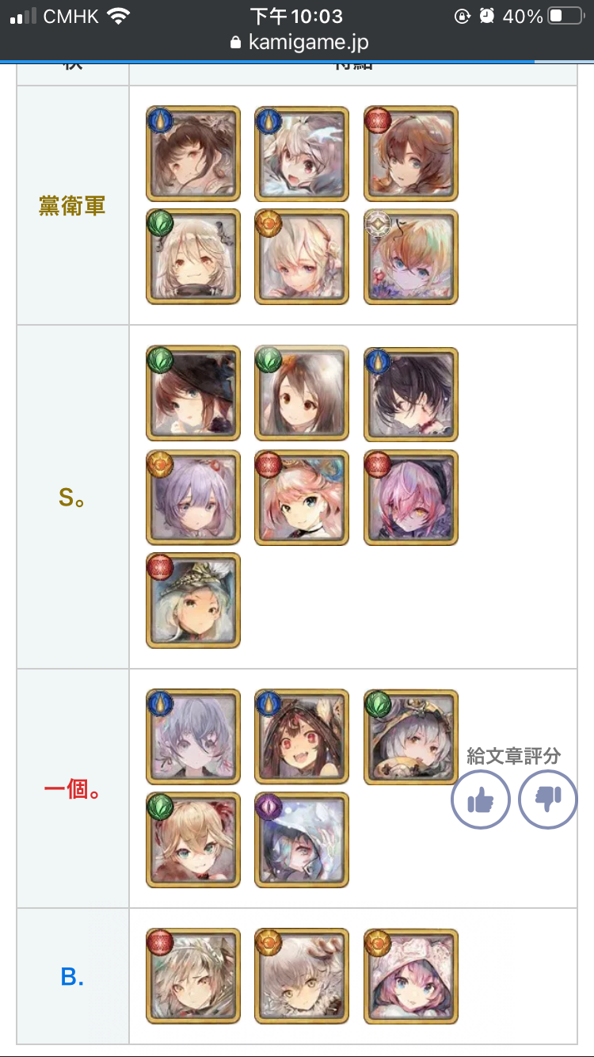594x1057 pixels.
Task: Open brown-haired red-element character in top tier
Action: 411,154
